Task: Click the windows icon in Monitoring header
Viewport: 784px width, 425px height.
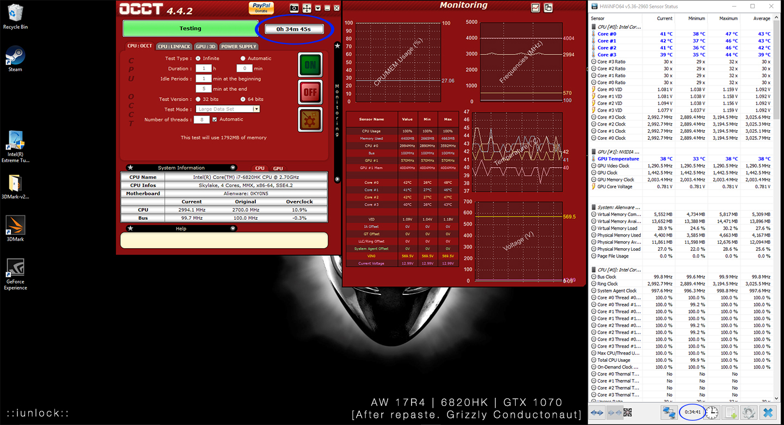Action: click(548, 8)
